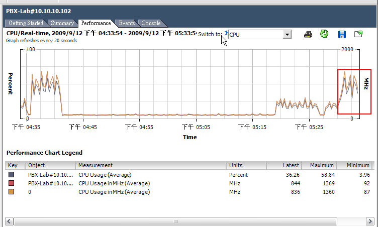This screenshot has width=378, height=227.
Task: Click the horizontal scrollbar right arrow
Action: click(370, 221)
